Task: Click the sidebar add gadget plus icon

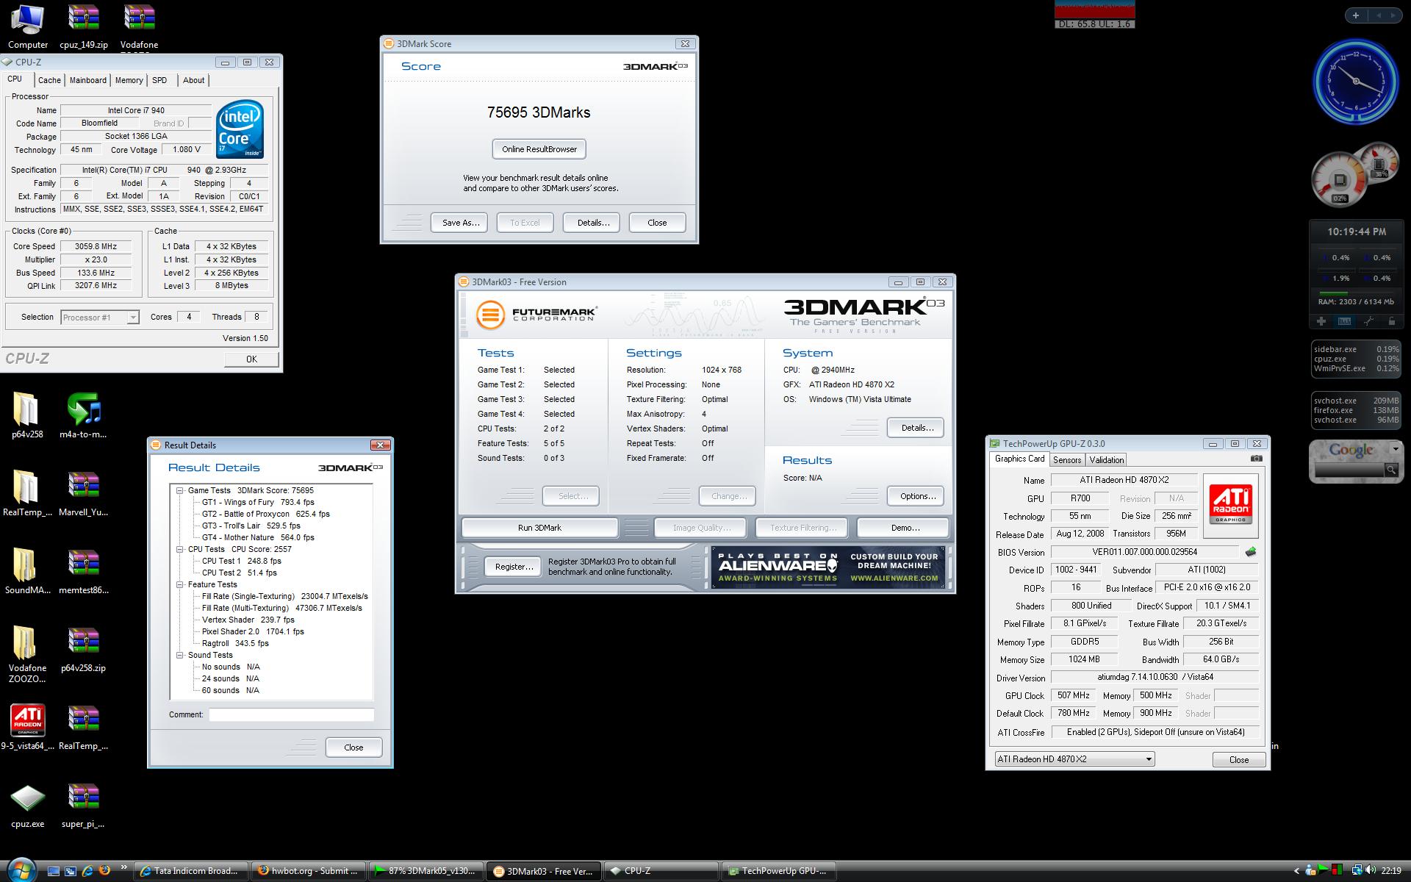Action: (x=1355, y=15)
